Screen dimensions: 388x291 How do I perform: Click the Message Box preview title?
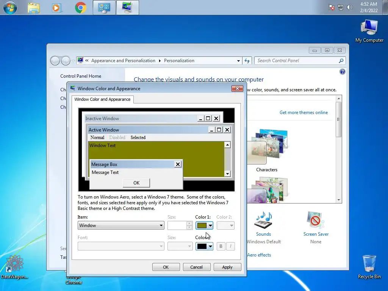click(104, 164)
